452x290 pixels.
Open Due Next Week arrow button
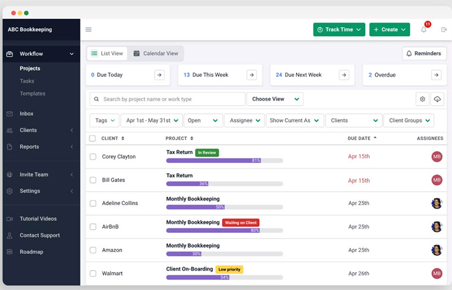(344, 75)
